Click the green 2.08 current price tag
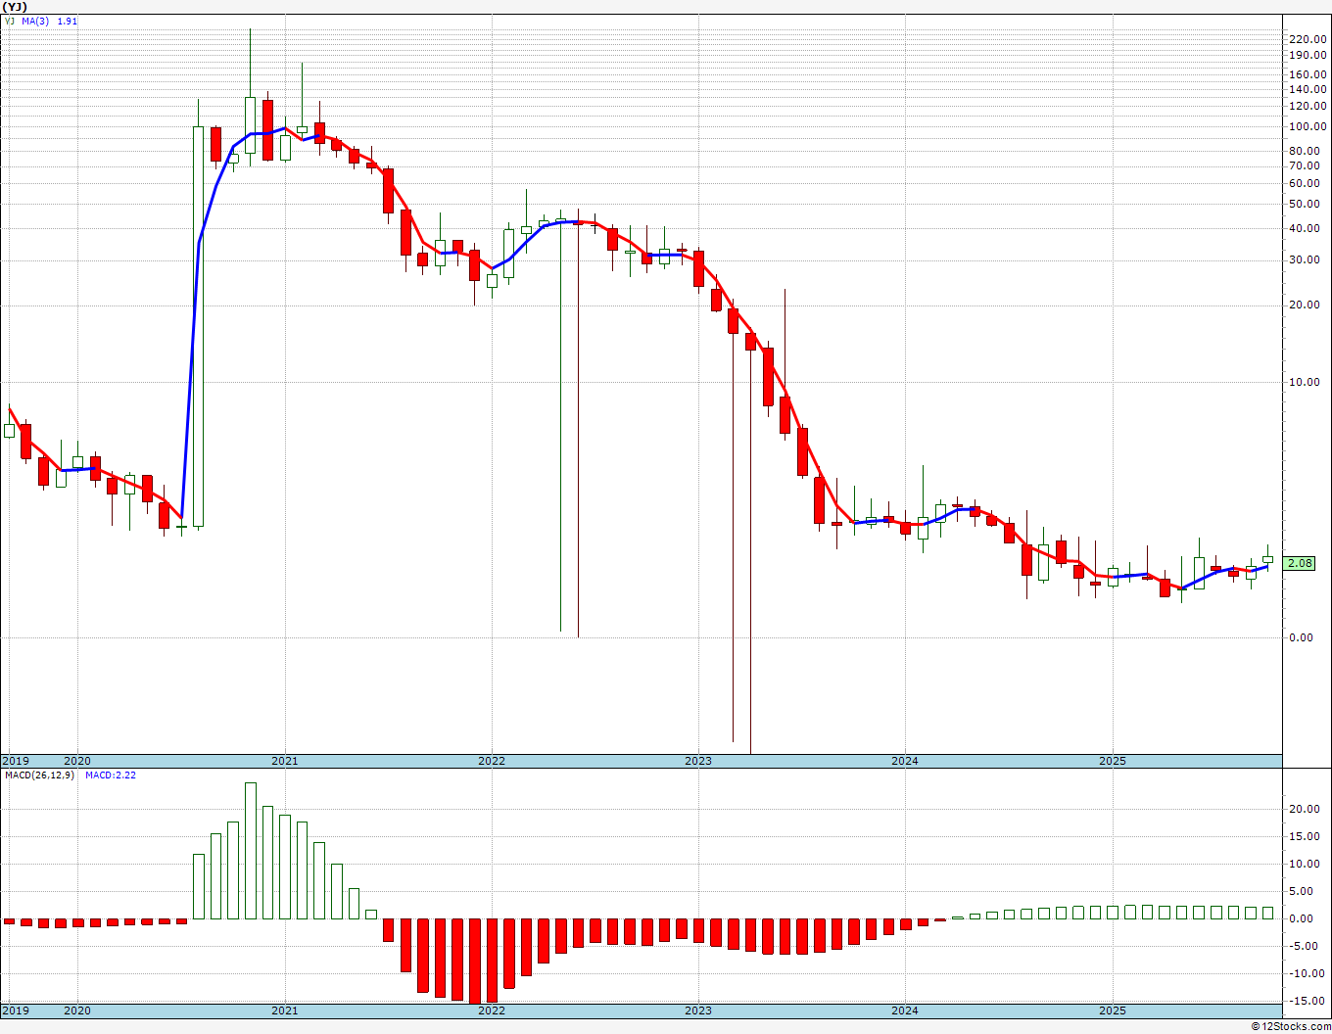This screenshot has height=1034, width=1332. (x=1300, y=564)
